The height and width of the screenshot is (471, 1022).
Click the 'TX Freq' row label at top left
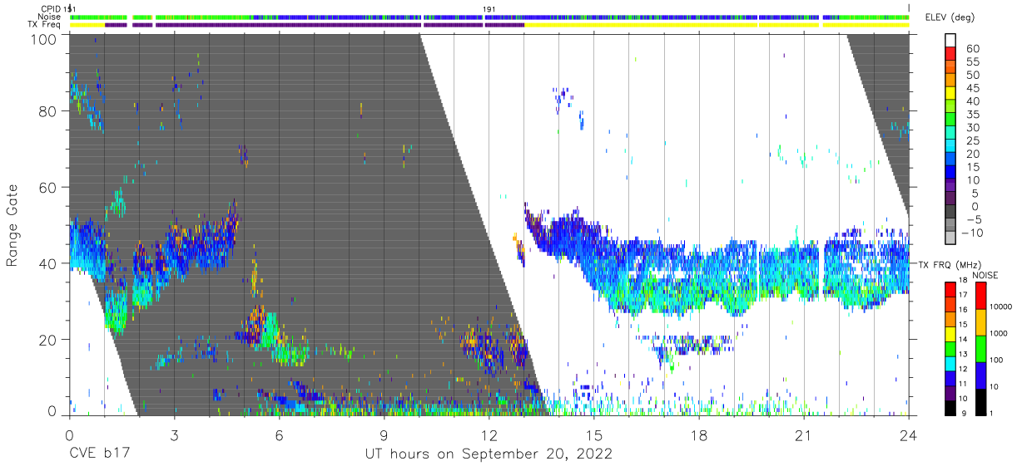(44, 25)
